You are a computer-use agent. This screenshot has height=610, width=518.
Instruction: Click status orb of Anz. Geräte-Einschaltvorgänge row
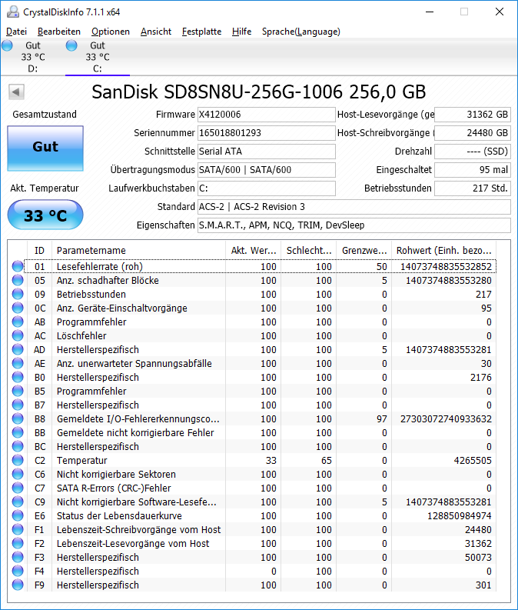(x=18, y=308)
